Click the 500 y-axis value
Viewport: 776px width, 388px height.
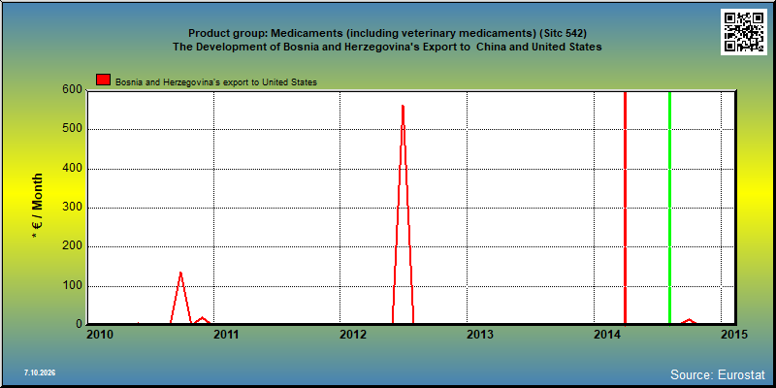74,130
